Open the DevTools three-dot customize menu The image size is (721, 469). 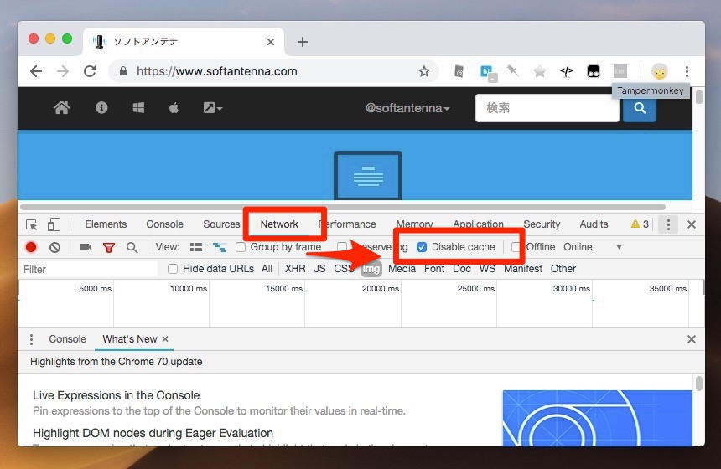click(x=668, y=224)
